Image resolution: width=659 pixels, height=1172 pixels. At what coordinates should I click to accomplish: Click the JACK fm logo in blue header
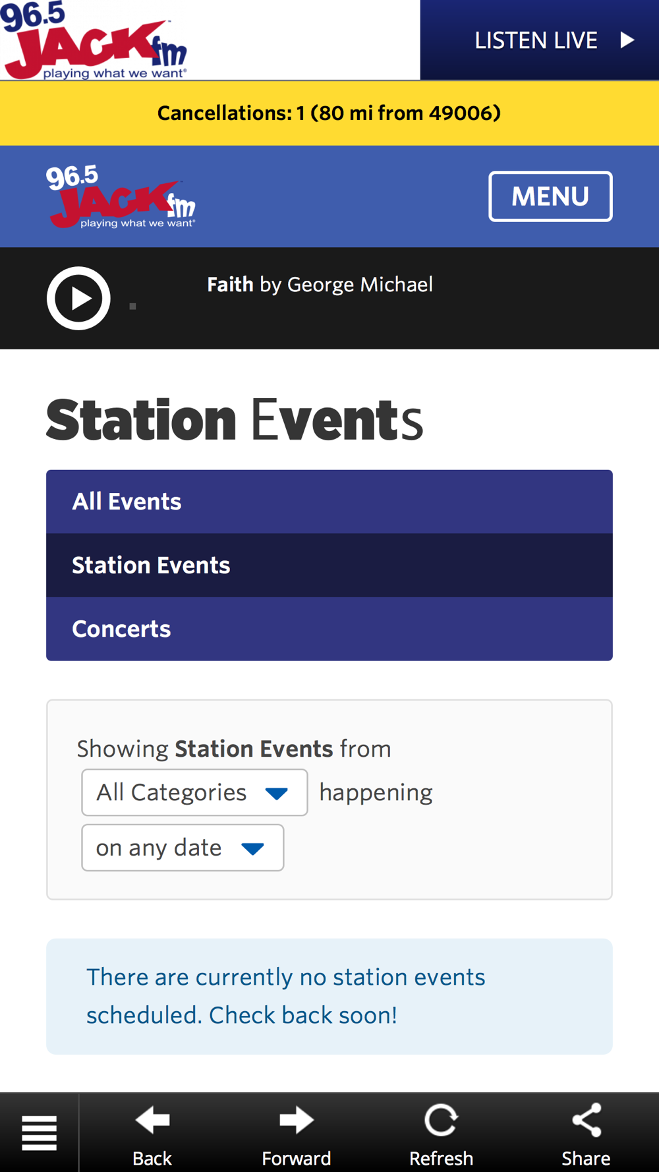121,196
